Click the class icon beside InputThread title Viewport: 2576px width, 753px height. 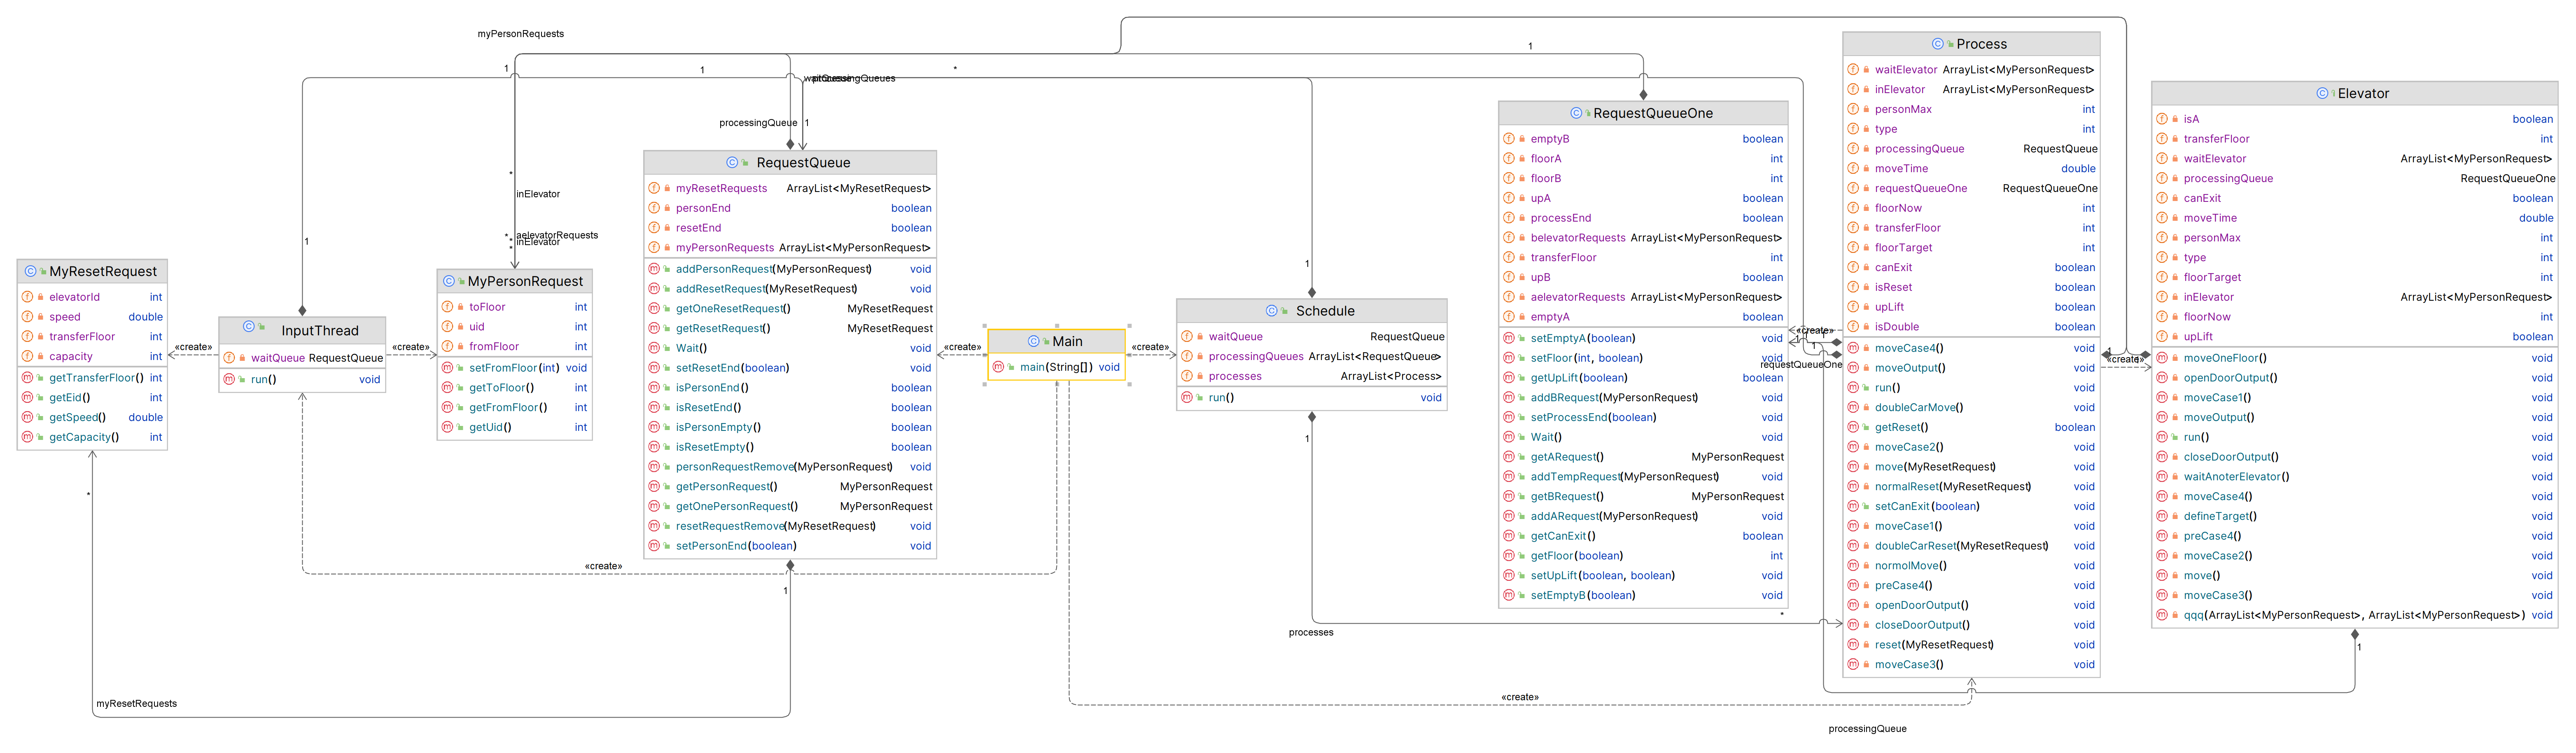(x=249, y=327)
